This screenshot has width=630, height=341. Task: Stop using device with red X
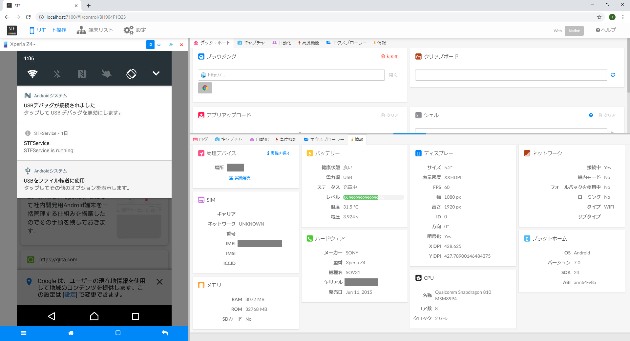(x=181, y=45)
